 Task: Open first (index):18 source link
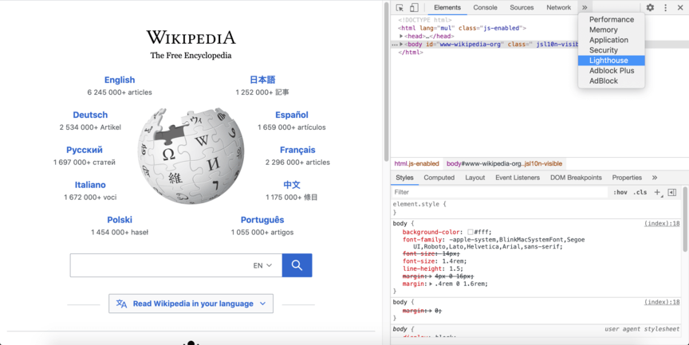tap(662, 223)
